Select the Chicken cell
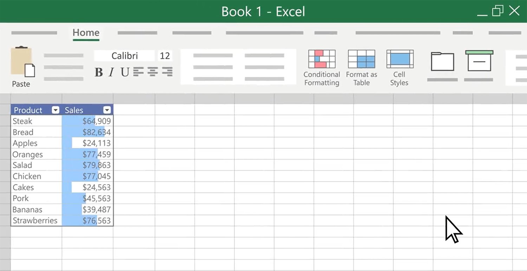This screenshot has height=271, width=527. [37, 176]
